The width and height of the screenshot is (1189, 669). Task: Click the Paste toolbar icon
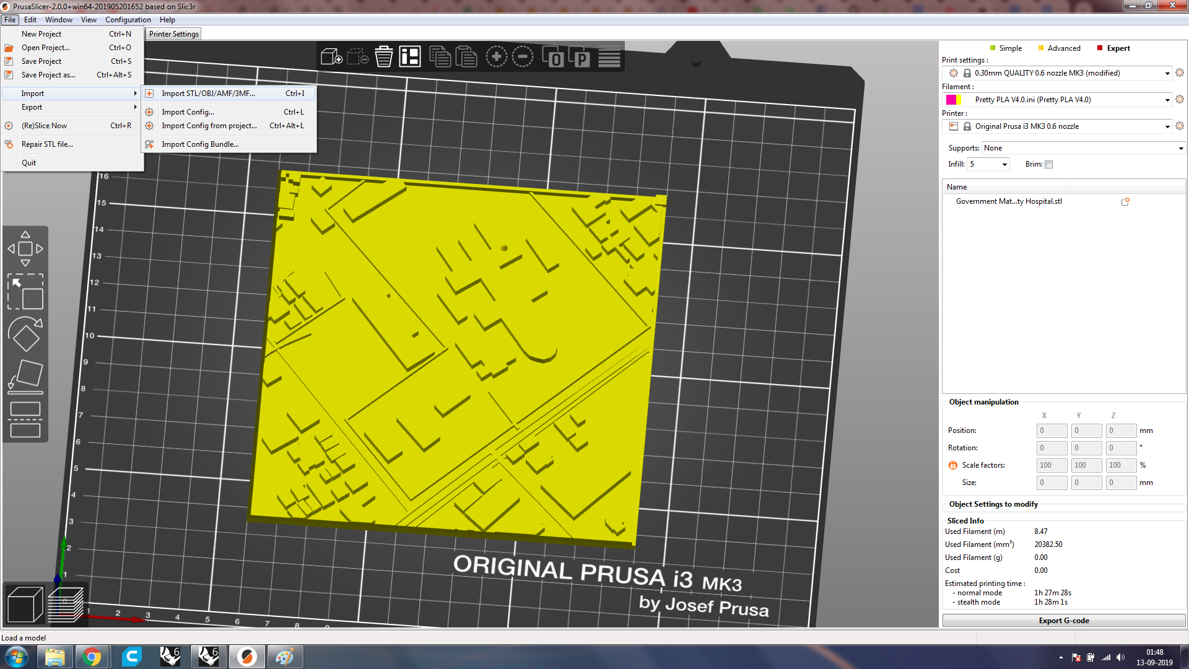point(466,56)
